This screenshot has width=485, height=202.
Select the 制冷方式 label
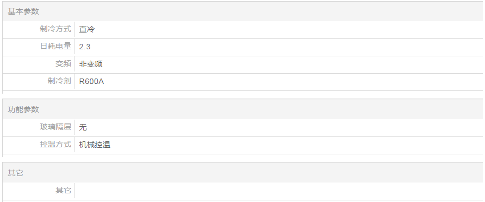coord(55,29)
